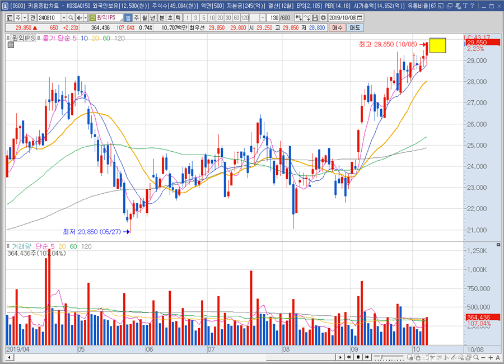This screenshot has width=504, height=364.
Task: Click the add indicator line icon
Action: pos(307,18)
